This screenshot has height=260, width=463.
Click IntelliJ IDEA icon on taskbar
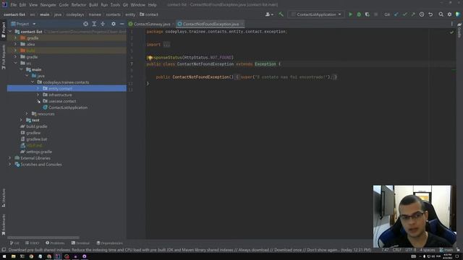[x=58, y=256]
